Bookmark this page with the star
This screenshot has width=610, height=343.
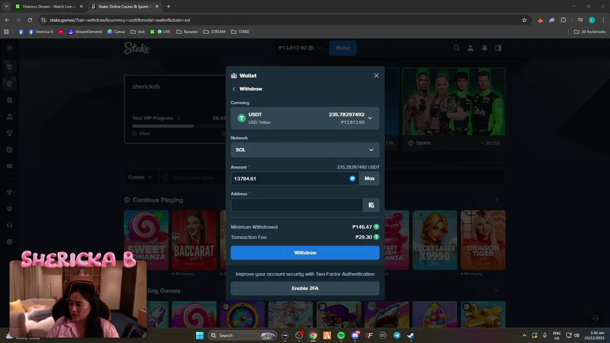tap(524, 20)
